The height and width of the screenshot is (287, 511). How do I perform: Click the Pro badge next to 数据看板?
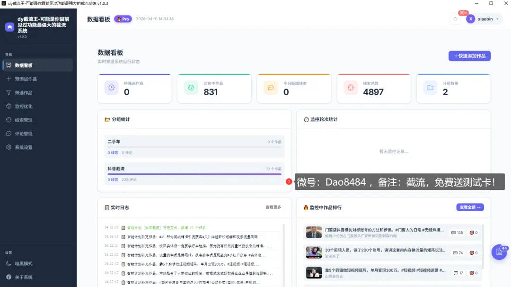pos(123,19)
